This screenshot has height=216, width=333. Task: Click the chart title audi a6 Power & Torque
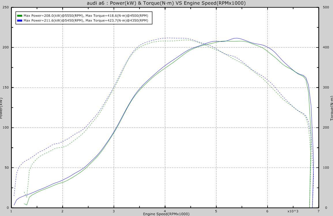pos(166,3)
